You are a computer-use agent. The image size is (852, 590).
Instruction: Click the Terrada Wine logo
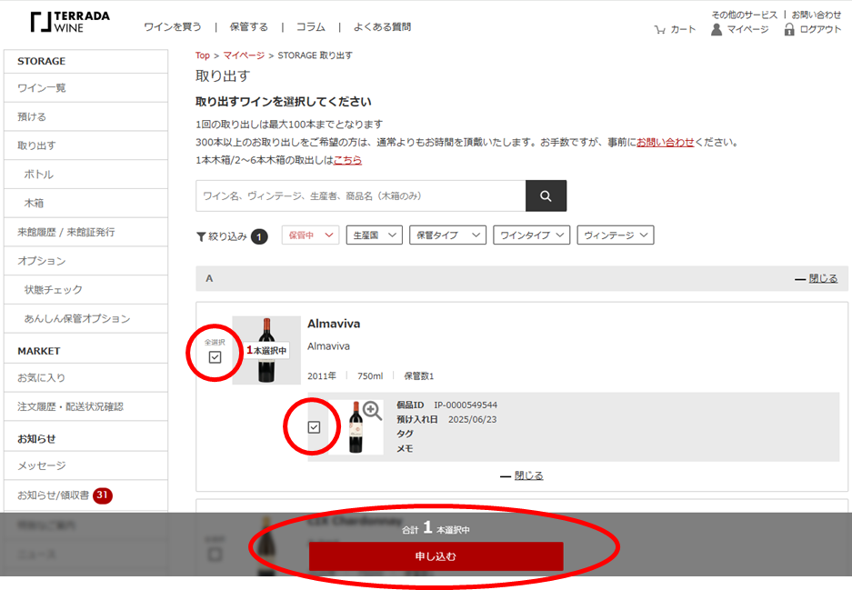[69, 23]
